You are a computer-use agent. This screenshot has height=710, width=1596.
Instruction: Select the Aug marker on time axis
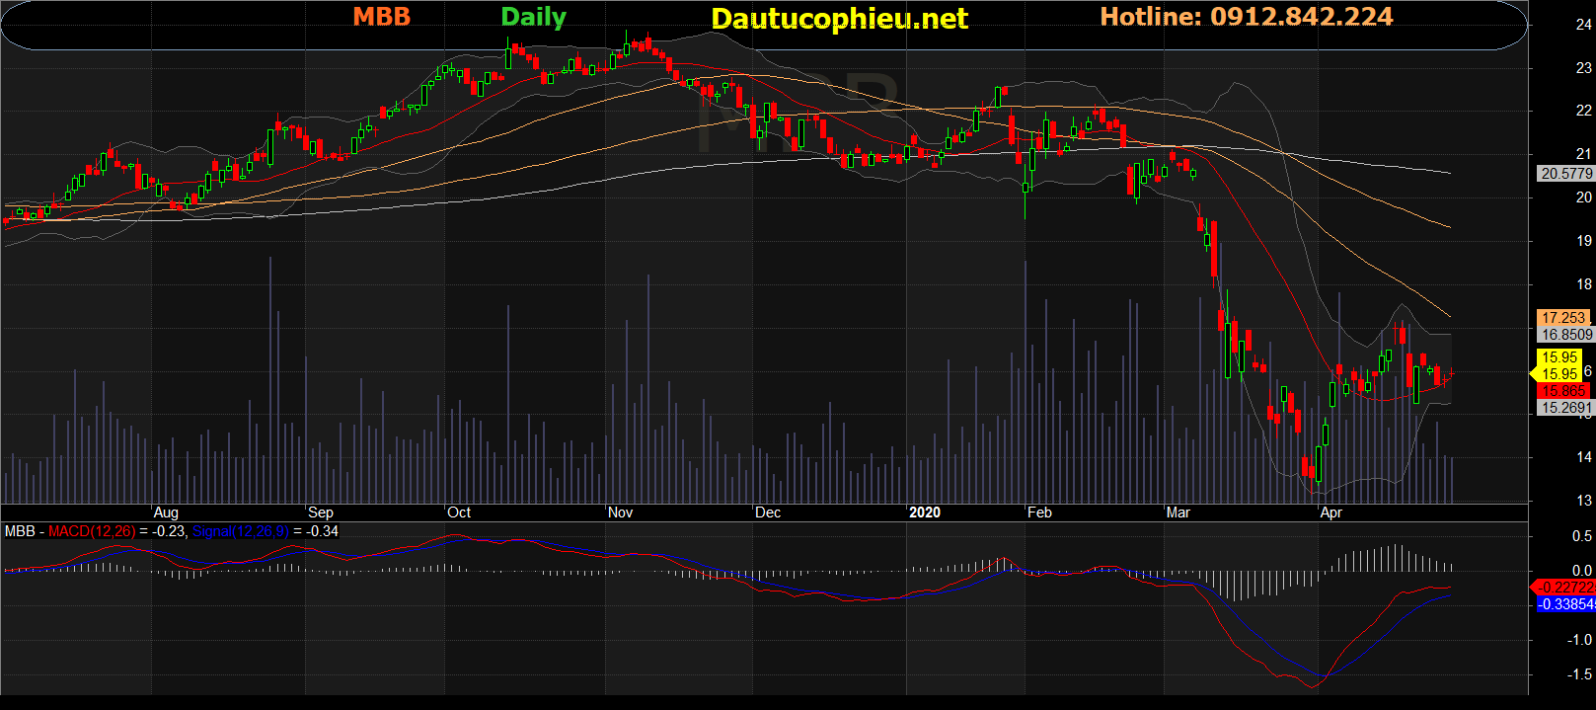tap(166, 513)
